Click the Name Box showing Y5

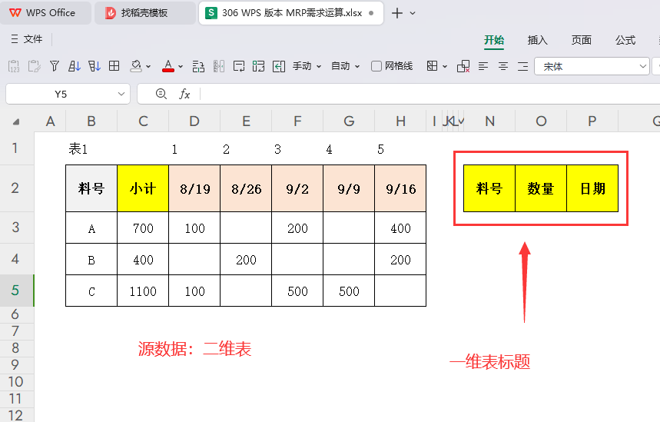[61, 94]
